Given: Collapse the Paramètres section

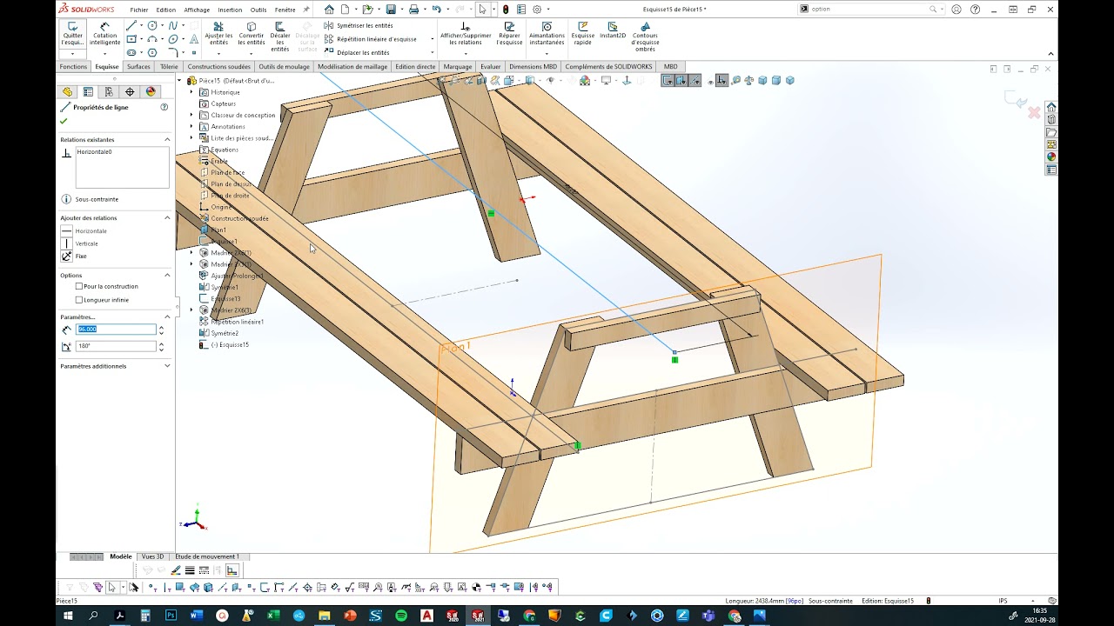Looking at the screenshot, I should tap(167, 316).
